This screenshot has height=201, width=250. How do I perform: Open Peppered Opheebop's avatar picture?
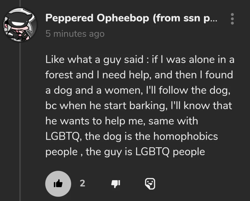coord(20,24)
